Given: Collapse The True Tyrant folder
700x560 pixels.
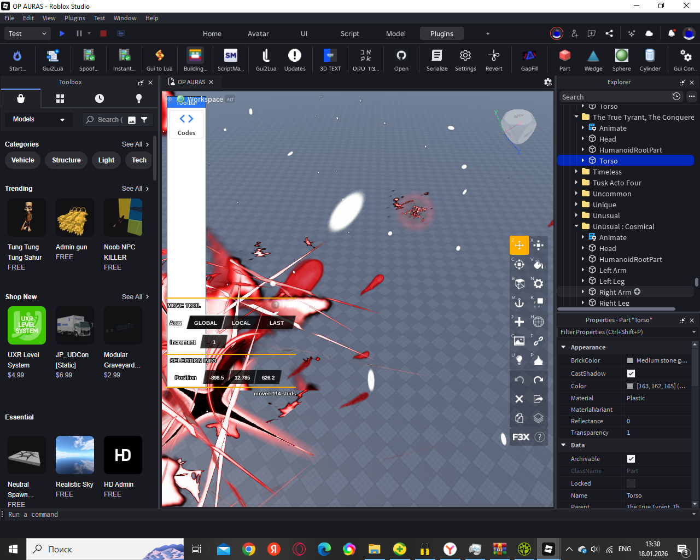Looking at the screenshot, I should [x=576, y=117].
